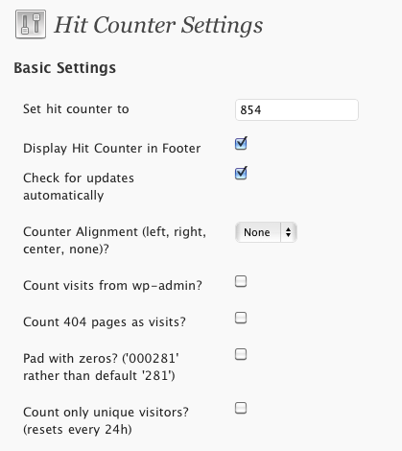The width and height of the screenshot is (402, 451).
Task: Enable the Count only unique visitors checkbox
Action: point(241,408)
